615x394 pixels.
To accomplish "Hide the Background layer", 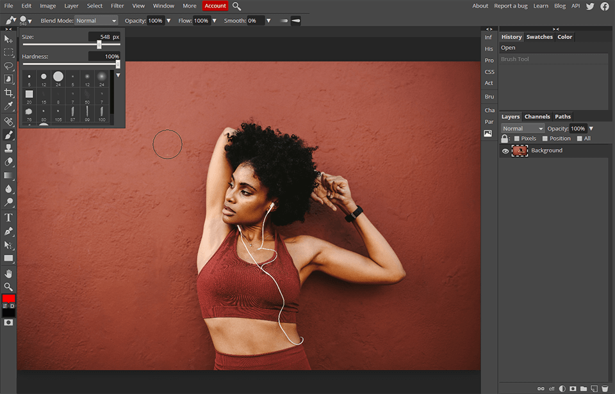I will [x=505, y=150].
